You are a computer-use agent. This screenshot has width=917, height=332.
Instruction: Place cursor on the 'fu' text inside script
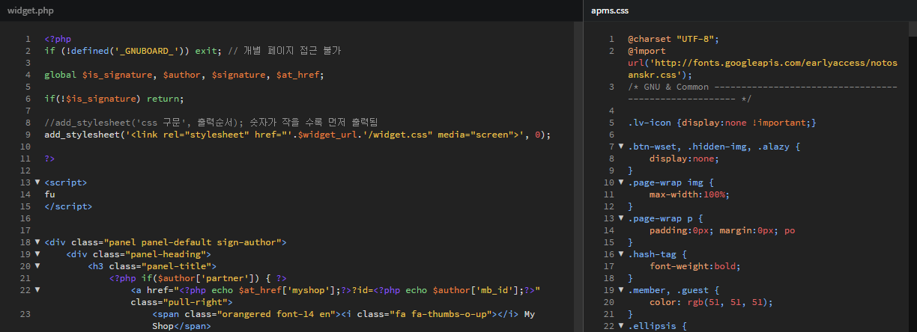click(49, 194)
